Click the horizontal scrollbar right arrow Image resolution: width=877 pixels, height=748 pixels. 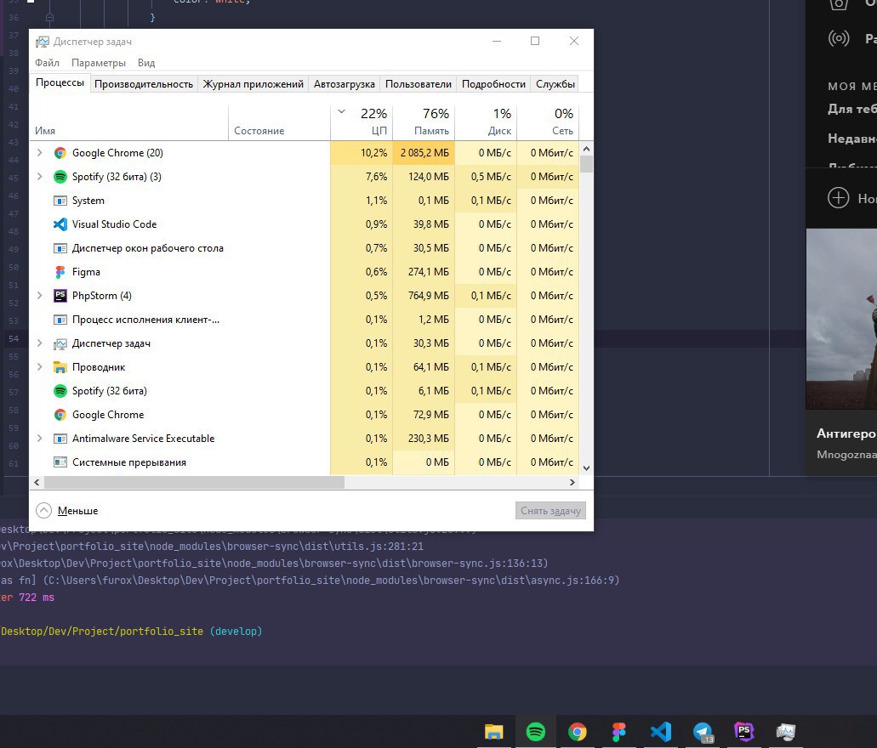572,483
